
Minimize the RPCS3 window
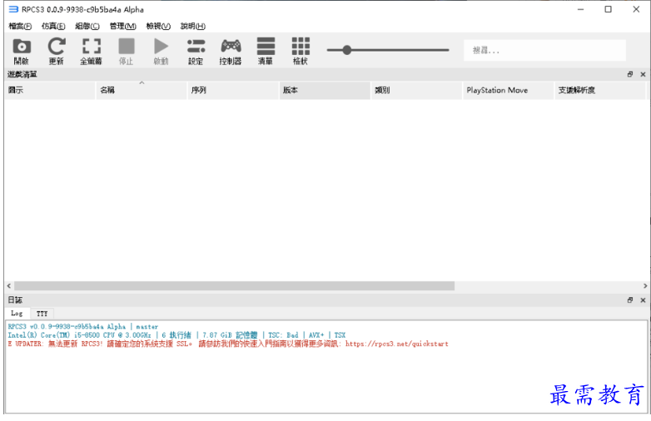point(580,9)
